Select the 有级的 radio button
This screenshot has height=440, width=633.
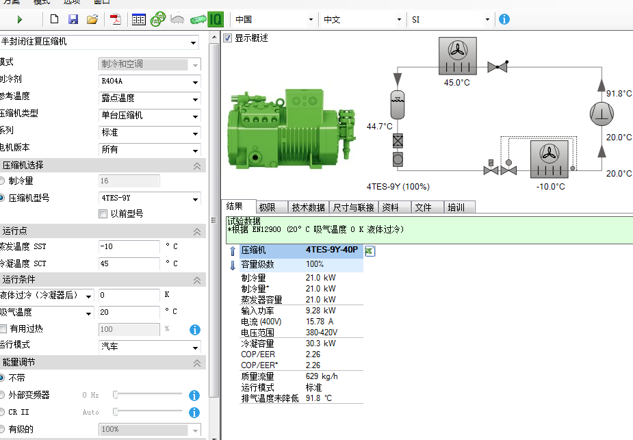[1, 428]
